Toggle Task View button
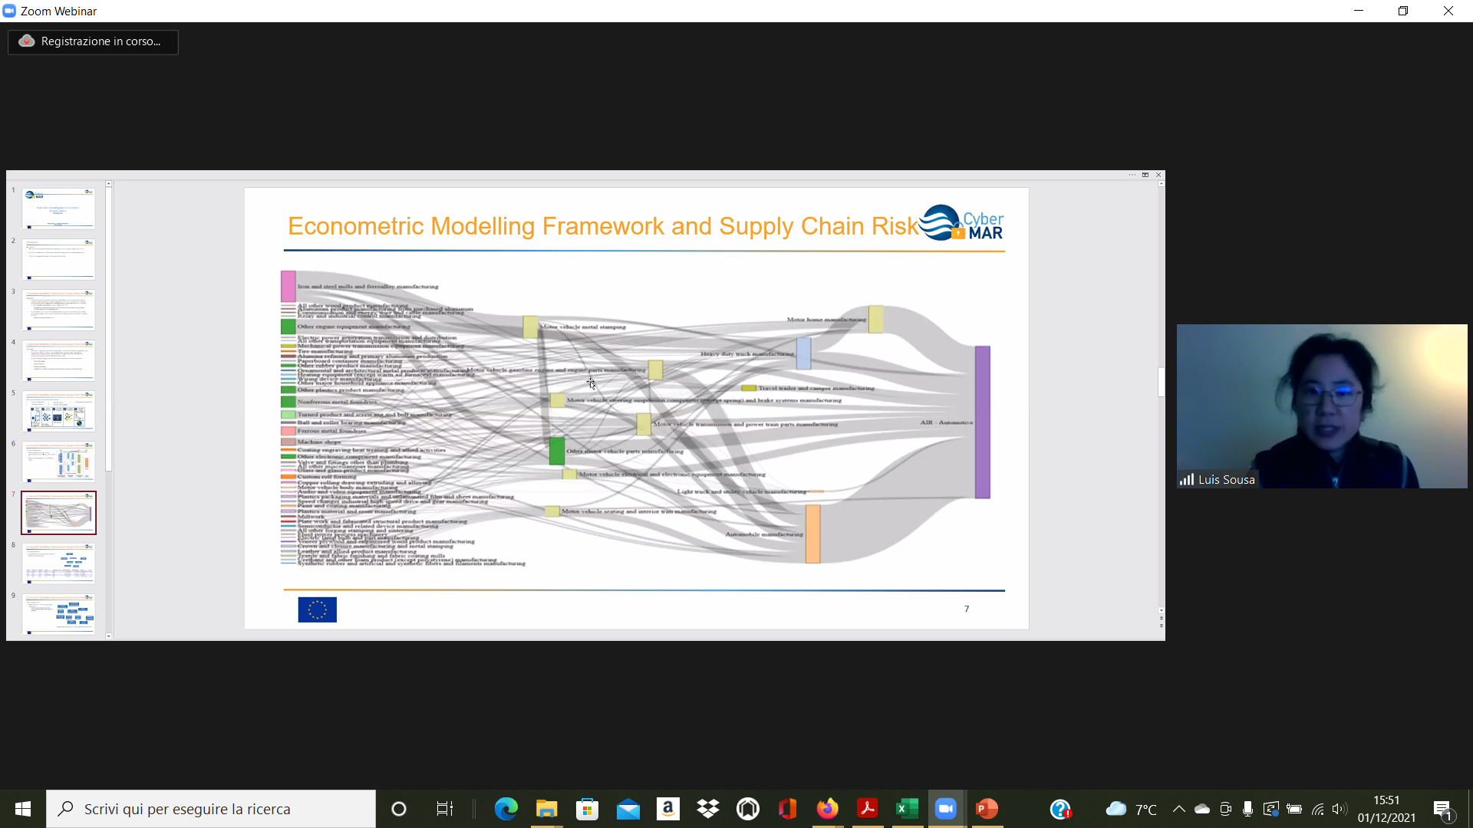This screenshot has width=1473, height=828. (444, 809)
